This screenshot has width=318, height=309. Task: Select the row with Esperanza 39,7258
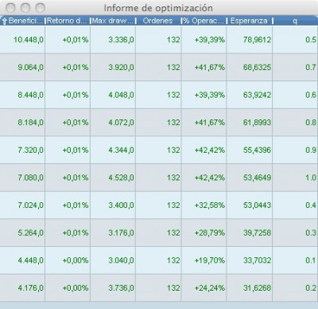pyautogui.click(x=159, y=233)
